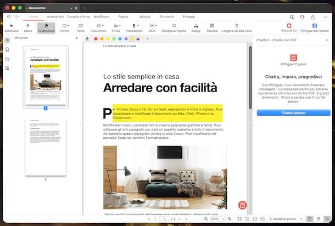The height and width of the screenshot is (226, 335).
Task: Open Ritaglia la Pagina crop tool
Action: 172,27
